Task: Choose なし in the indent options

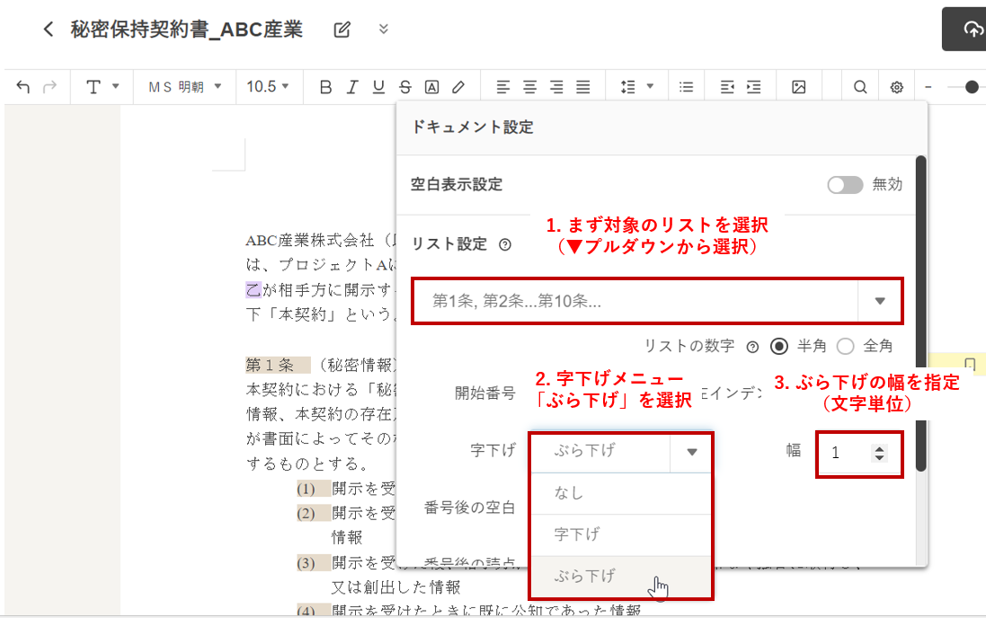Action: 569,493
